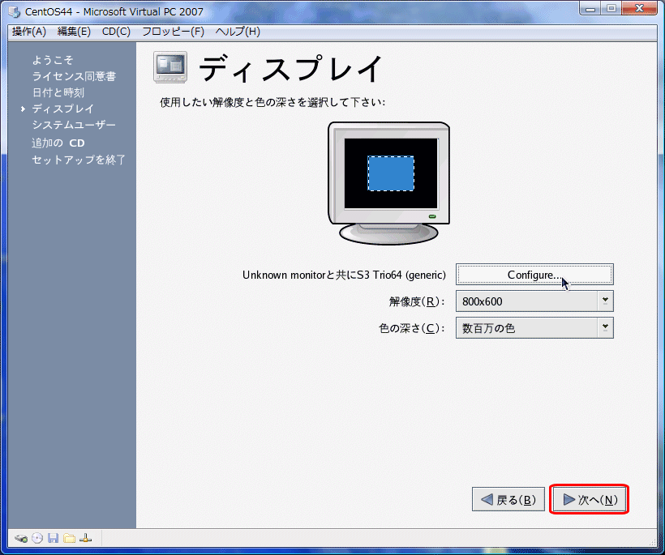
Task: Maximize the Virtual PC window
Action: click(611, 8)
